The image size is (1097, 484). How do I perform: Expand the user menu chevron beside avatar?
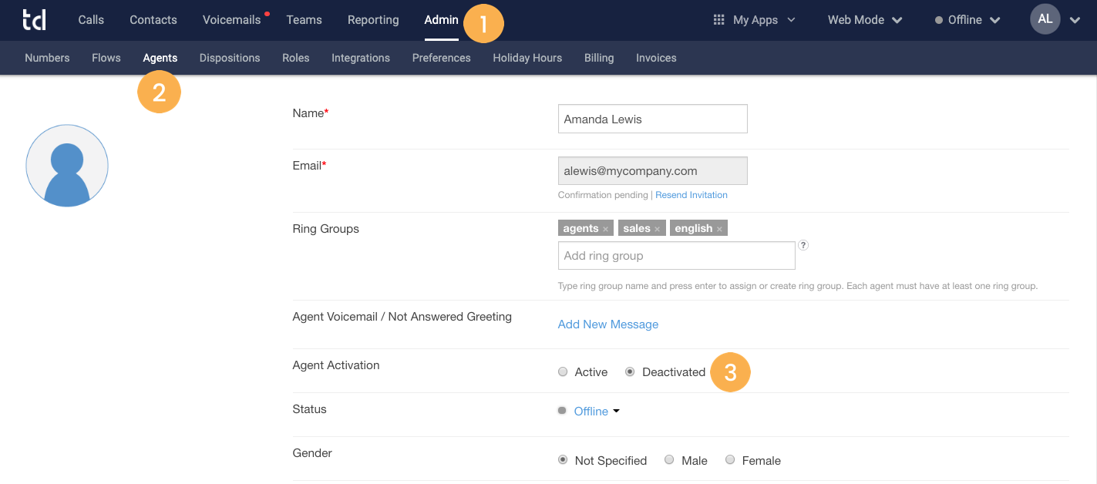pyautogui.click(x=1075, y=21)
